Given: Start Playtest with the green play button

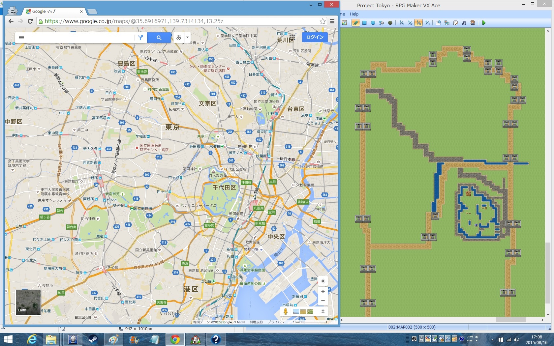Looking at the screenshot, I should tap(484, 23).
